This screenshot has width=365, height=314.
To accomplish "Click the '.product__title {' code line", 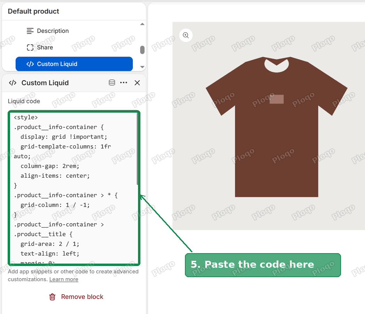I will click(43, 234).
